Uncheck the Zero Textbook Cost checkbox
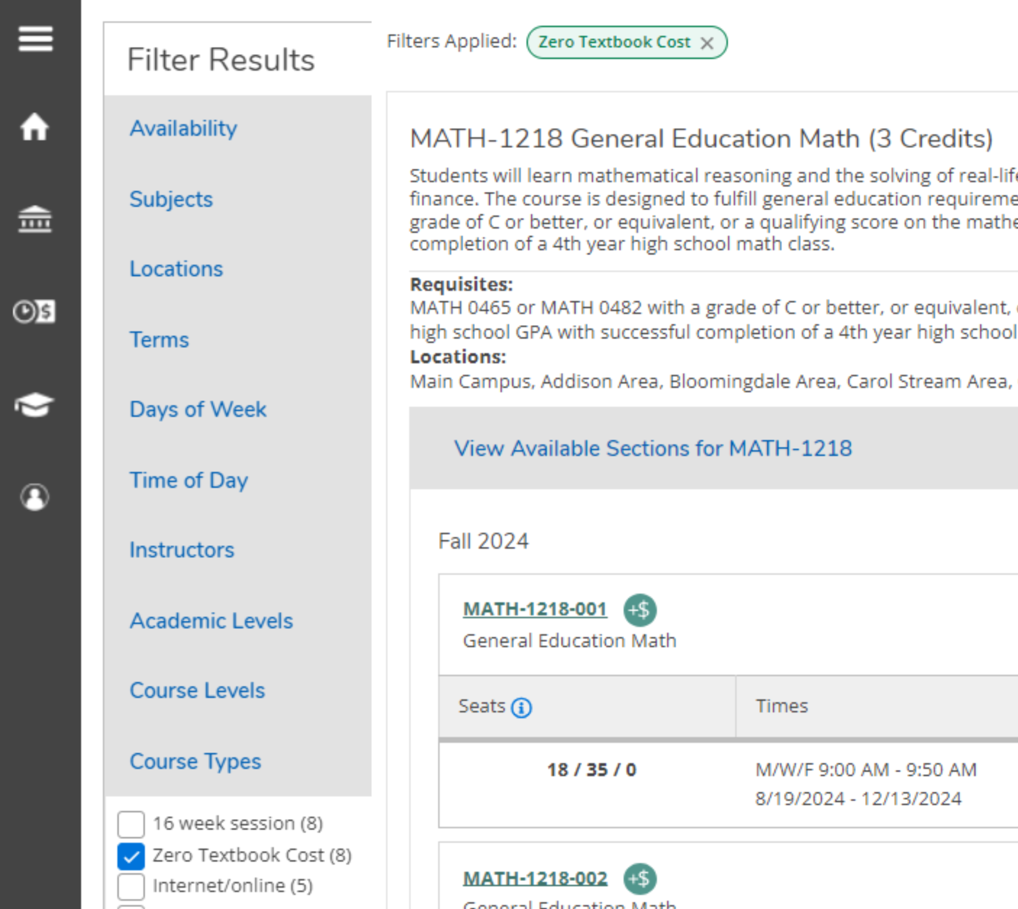Viewport: 1018px width, 909px height. click(131, 856)
